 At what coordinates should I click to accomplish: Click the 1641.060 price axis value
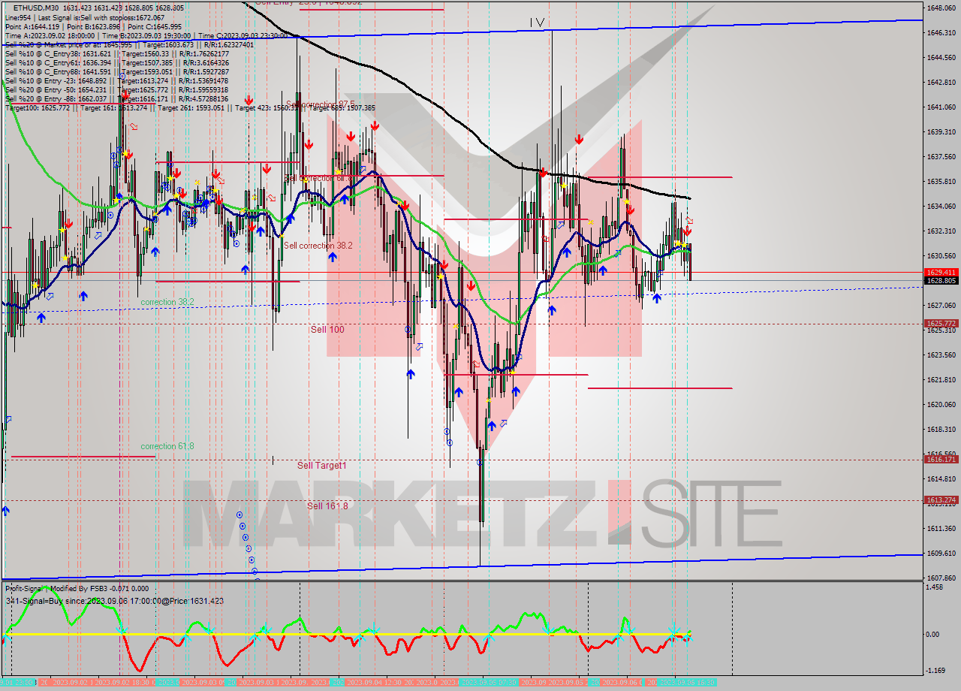pos(941,107)
